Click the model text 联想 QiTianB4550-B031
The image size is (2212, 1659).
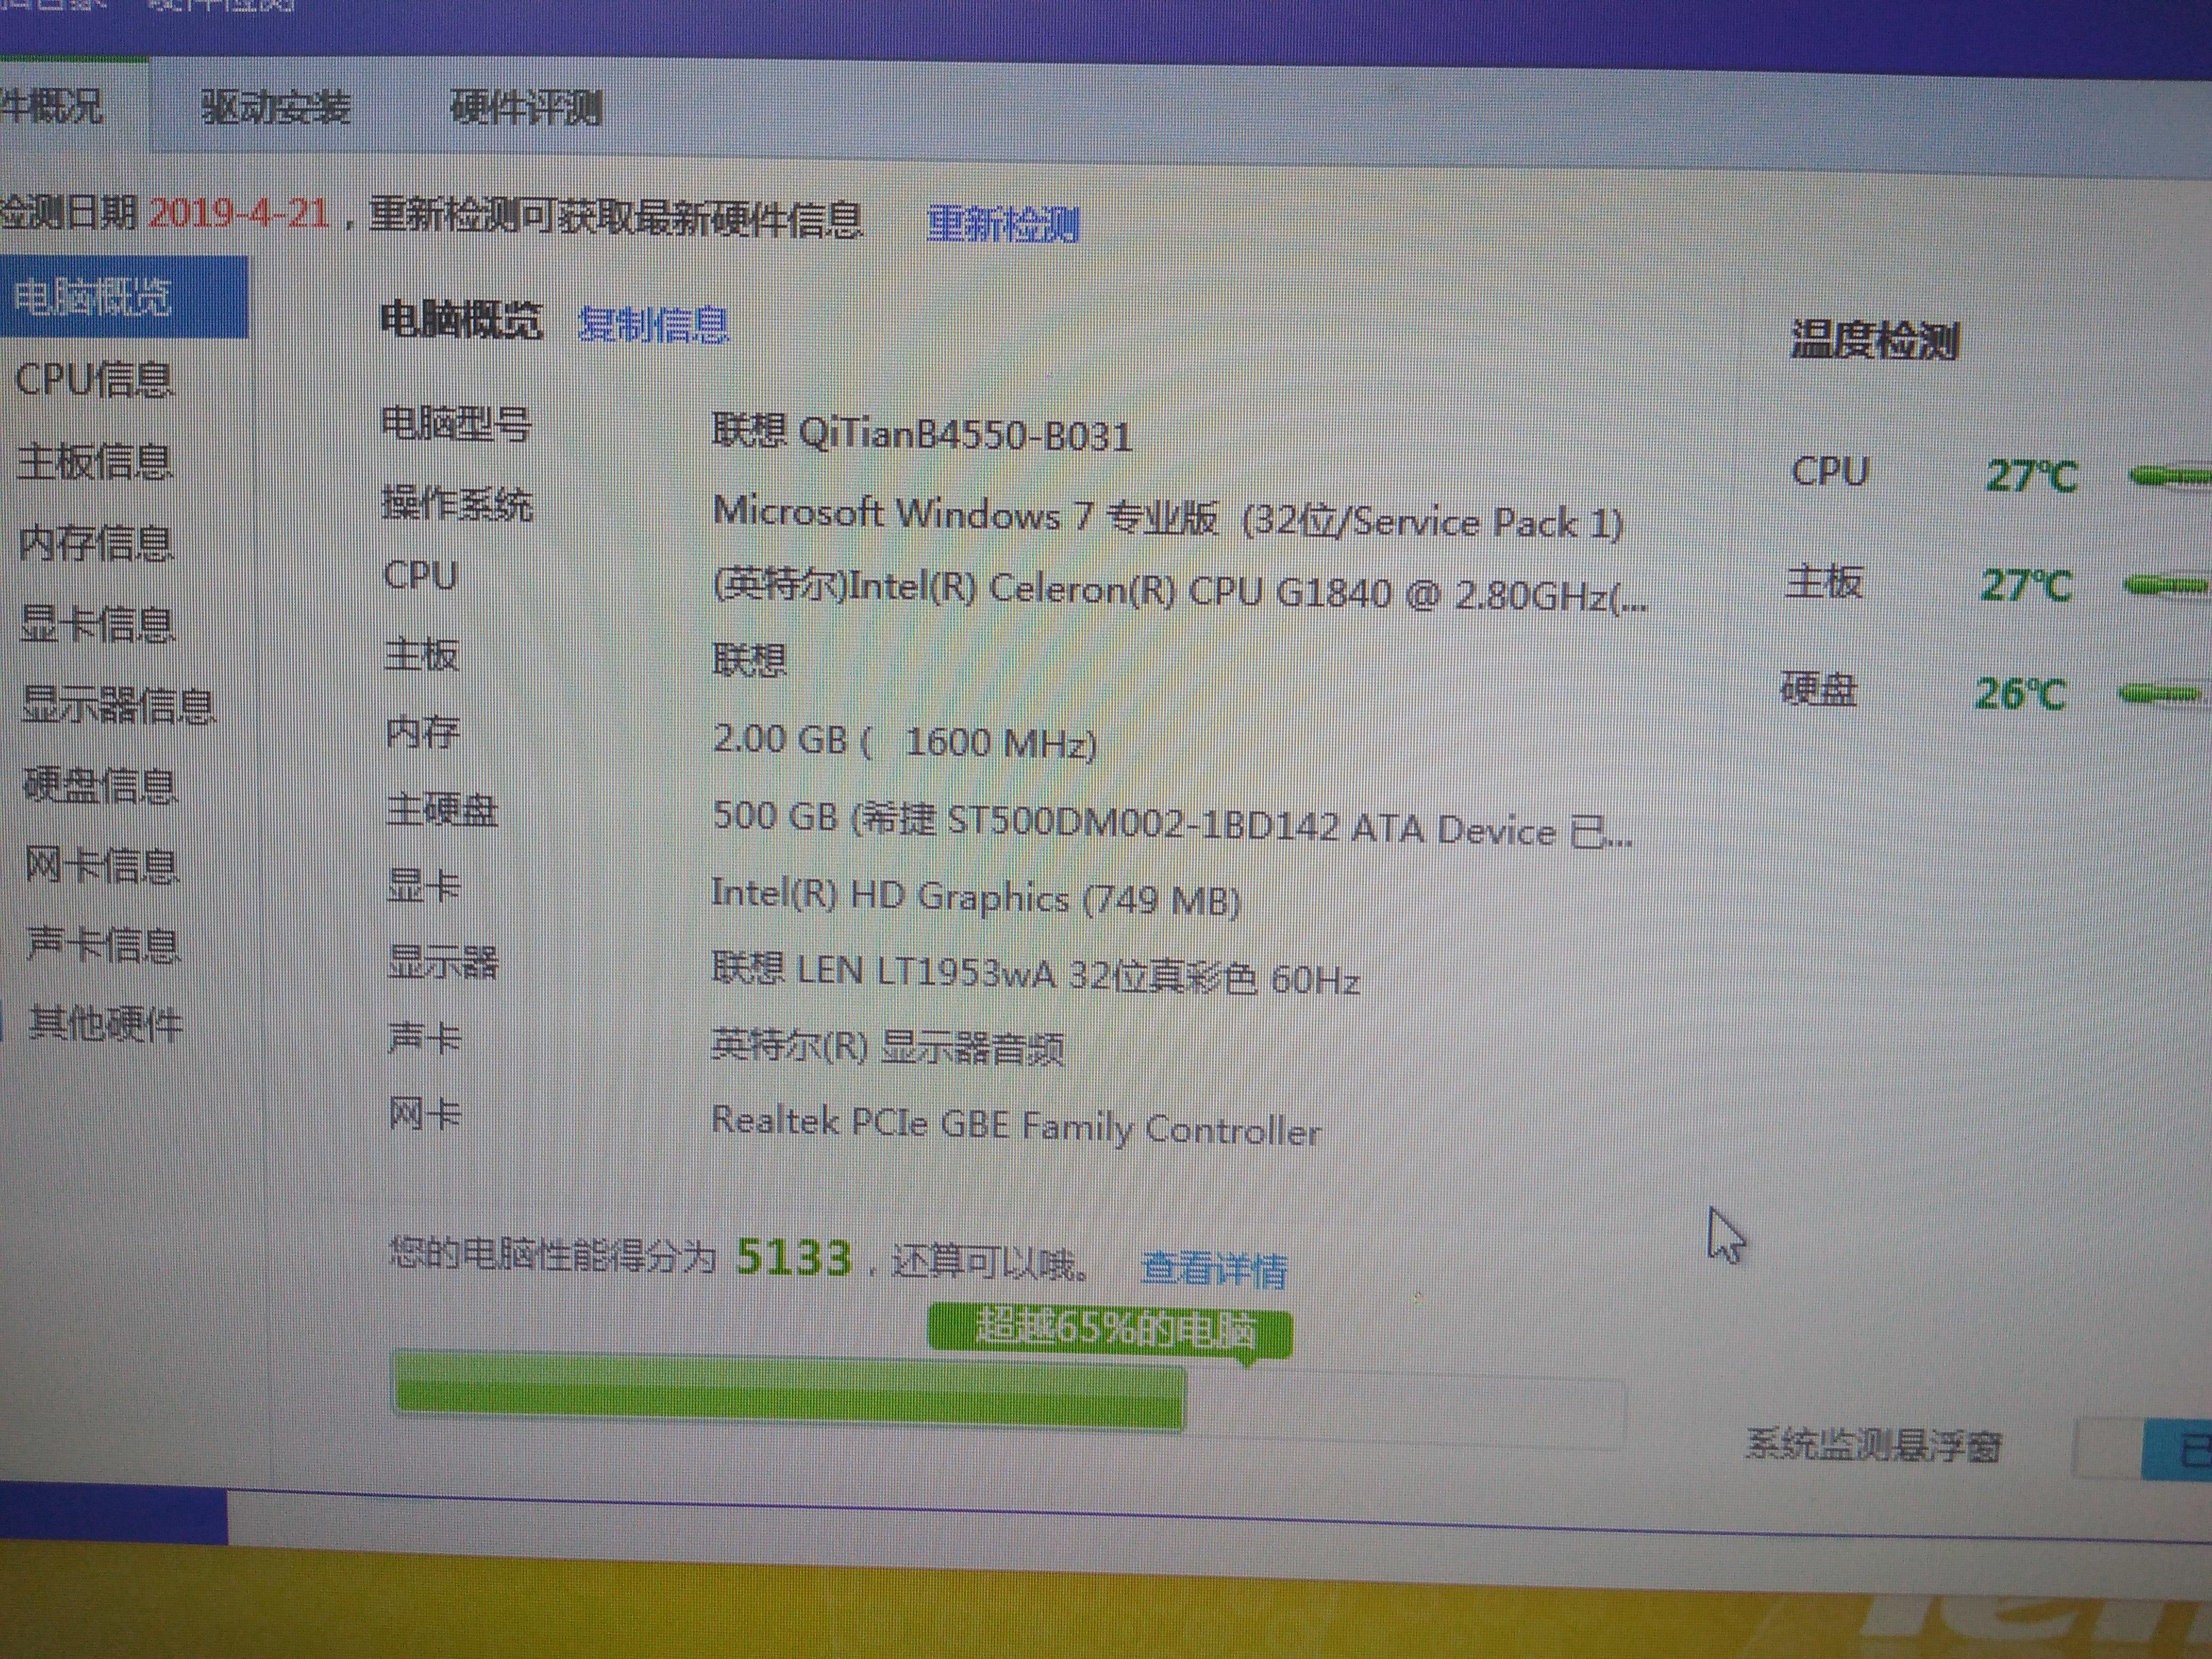pyautogui.click(x=922, y=434)
